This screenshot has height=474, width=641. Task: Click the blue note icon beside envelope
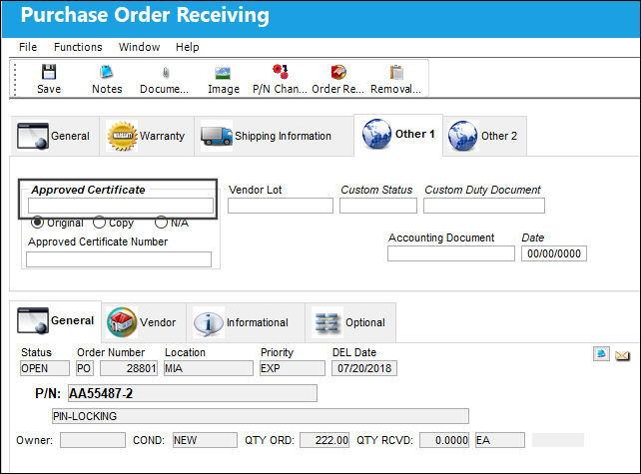[601, 354]
